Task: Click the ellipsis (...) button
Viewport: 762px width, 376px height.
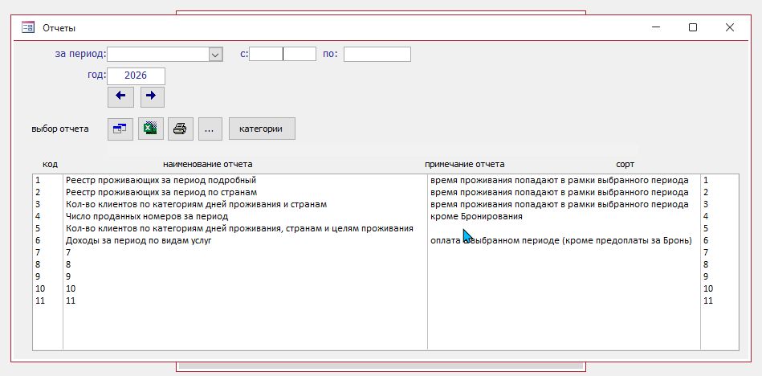Action: click(210, 129)
